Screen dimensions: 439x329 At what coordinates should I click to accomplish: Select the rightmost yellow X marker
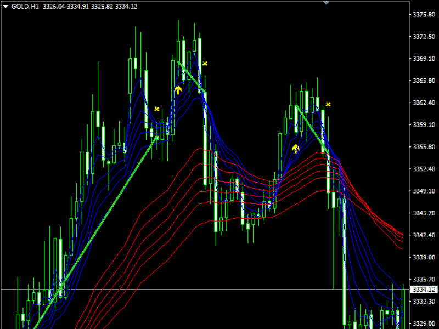pyautogui.click(x=328, y=104)
